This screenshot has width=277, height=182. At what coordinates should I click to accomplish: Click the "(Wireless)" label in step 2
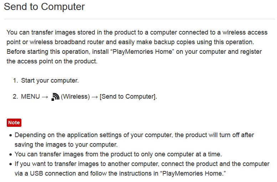[x=75, y=97]
